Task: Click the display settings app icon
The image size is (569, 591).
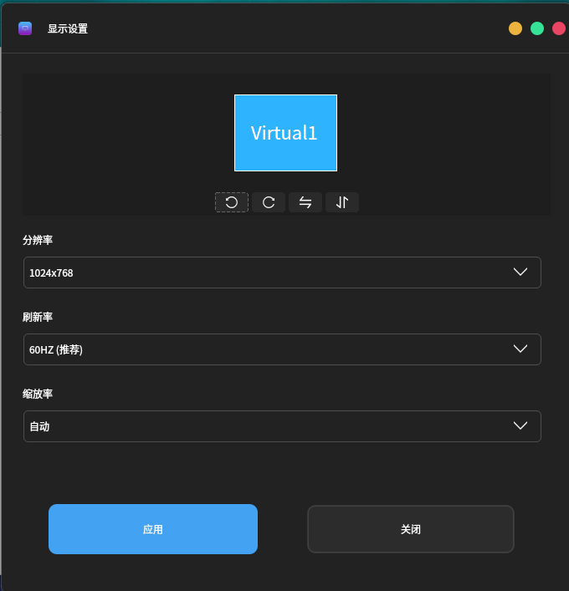Action: pyautogui.click(x=25, y=28)
